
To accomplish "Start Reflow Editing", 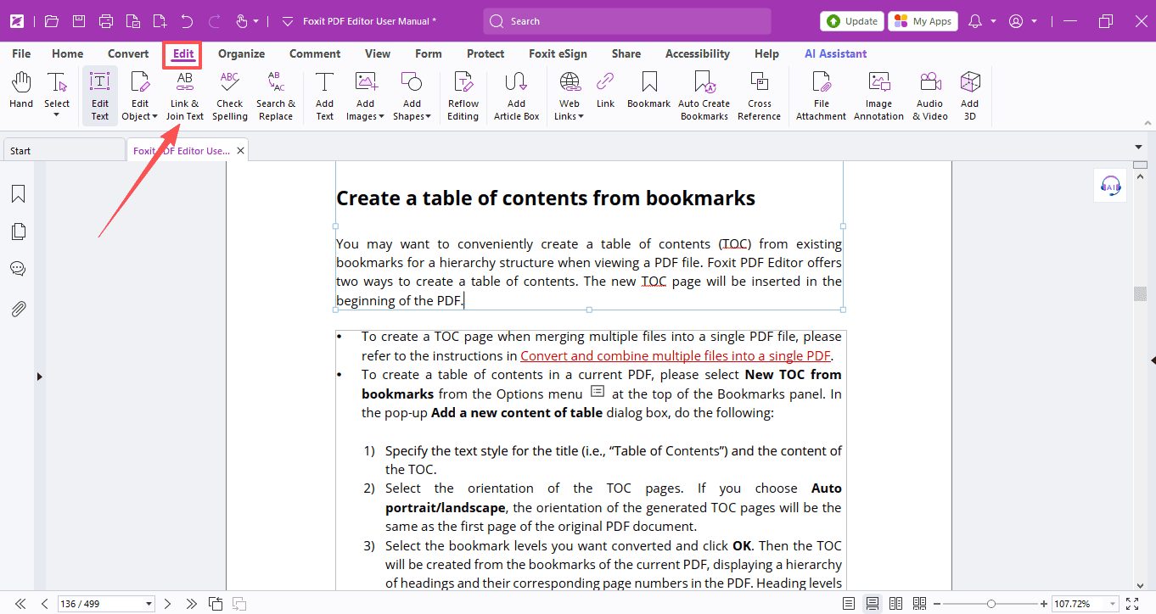I will [x=463, y=96].
